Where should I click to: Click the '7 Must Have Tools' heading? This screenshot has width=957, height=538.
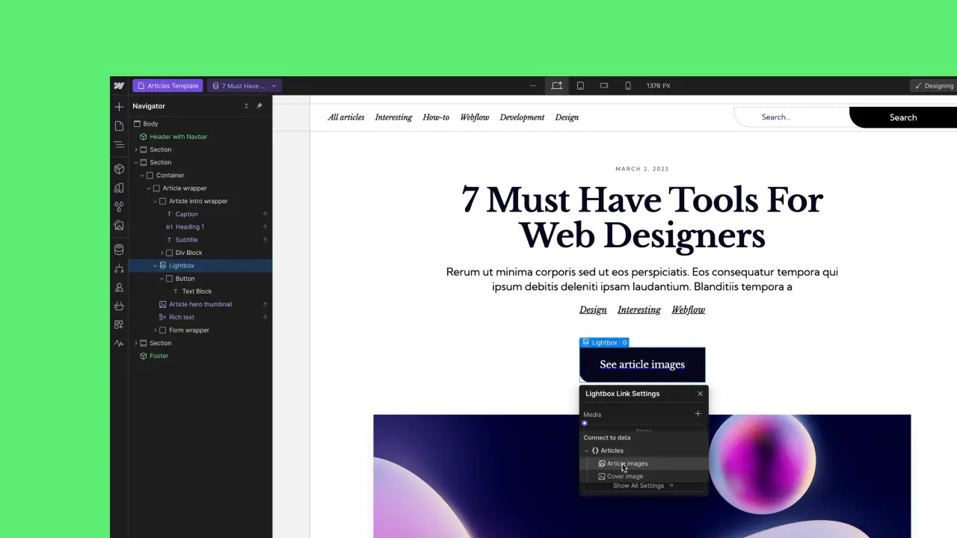point(642,218)
